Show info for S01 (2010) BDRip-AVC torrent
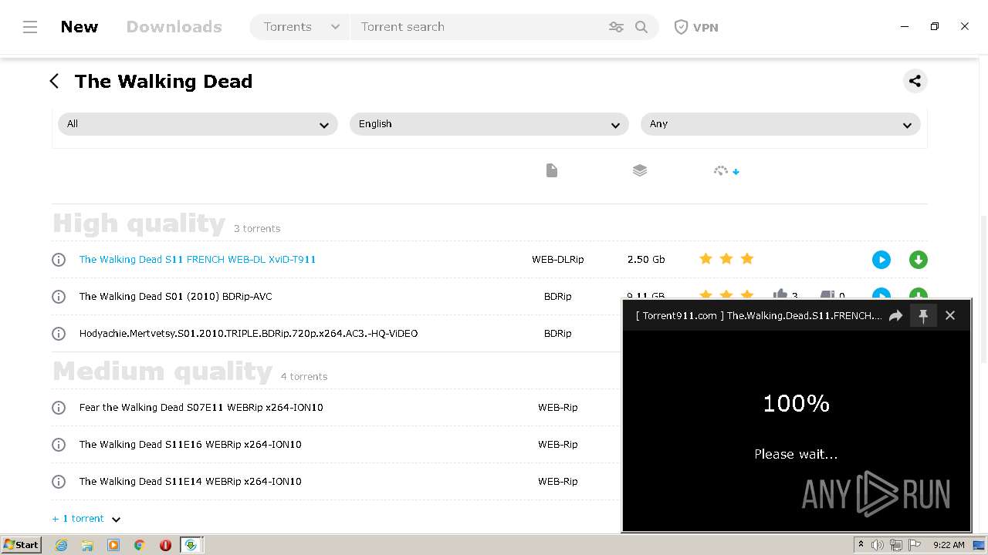The image size is (988, 555). [59, 297]
